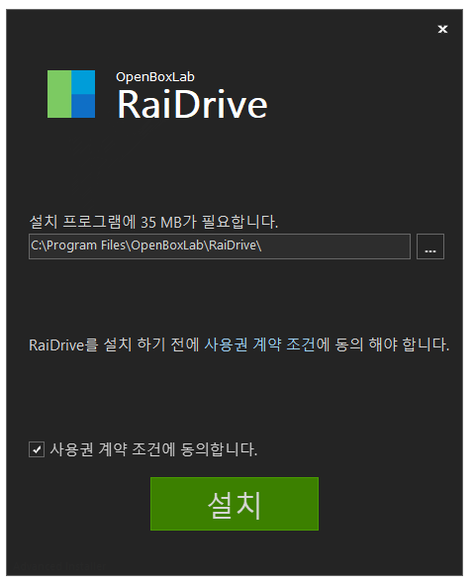This screenshot has width=474, height=587.
Task: Open the 사용권 계약 조건 license link
Action: [x=260, y=344]
